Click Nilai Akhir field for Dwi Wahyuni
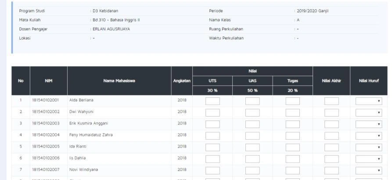Screen dimensions: 392x180 click(x=331, y=113)
